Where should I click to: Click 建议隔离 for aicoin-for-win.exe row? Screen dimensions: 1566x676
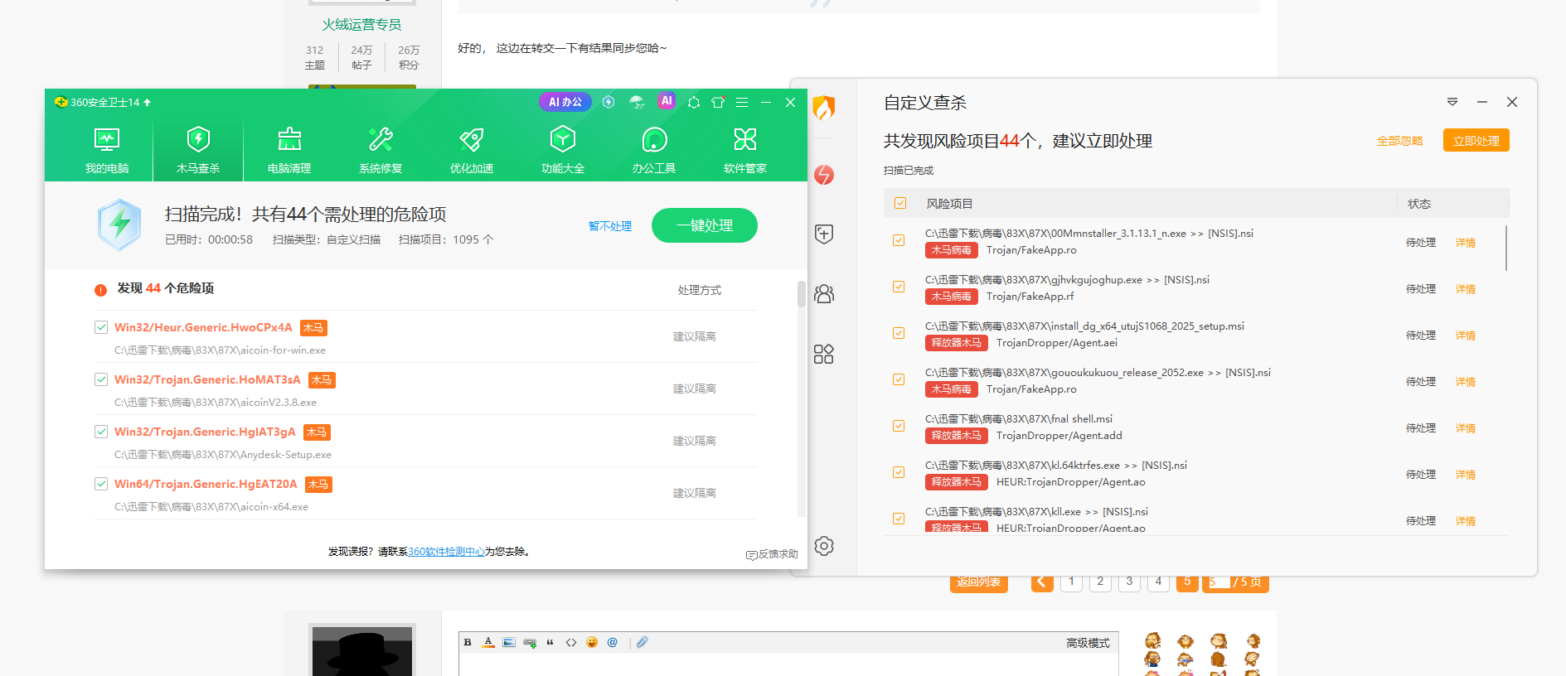tap(695, 336)
